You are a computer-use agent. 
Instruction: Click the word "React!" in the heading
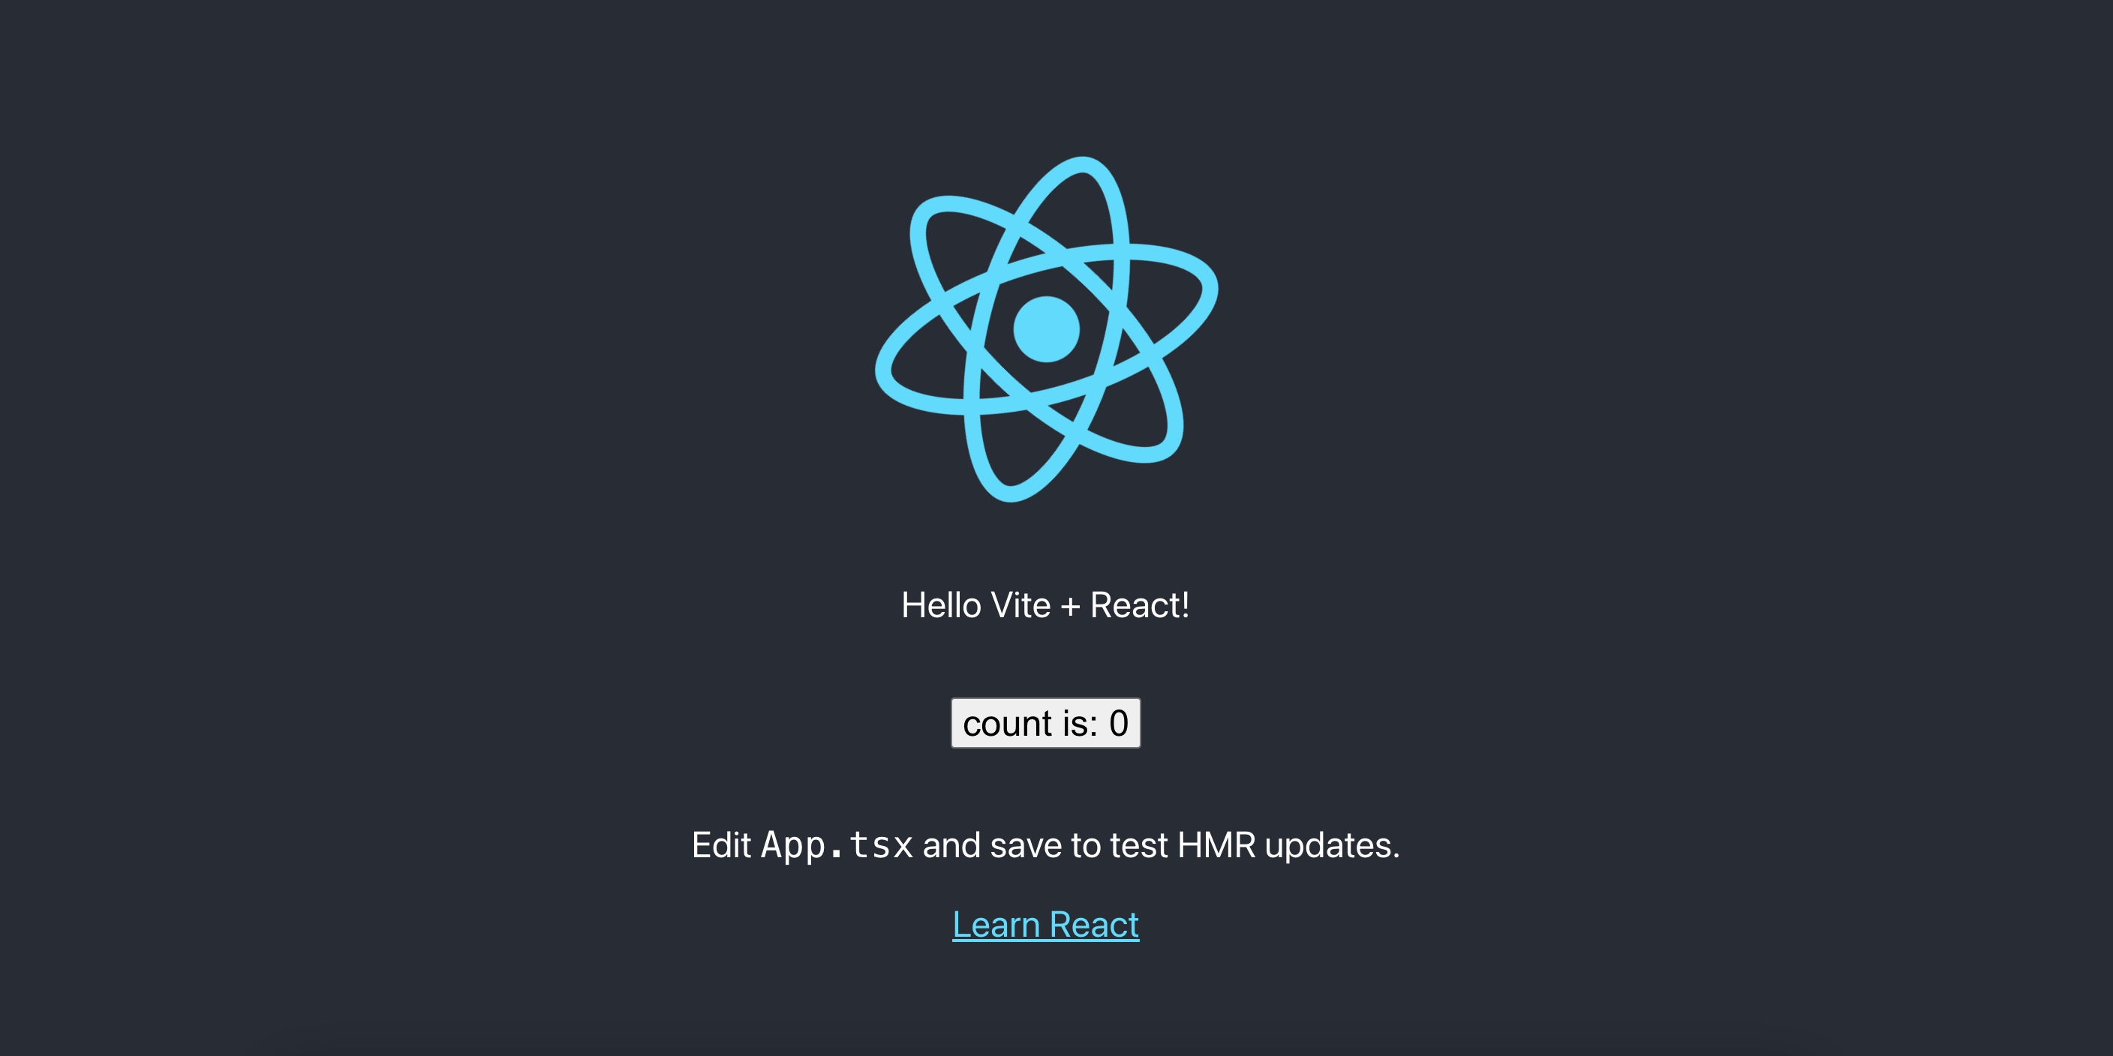pos(1139,606)
